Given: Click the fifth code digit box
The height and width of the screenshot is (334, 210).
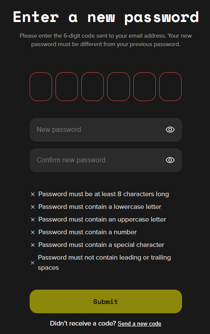Looking at the screenshot, I should click(144, 87).
